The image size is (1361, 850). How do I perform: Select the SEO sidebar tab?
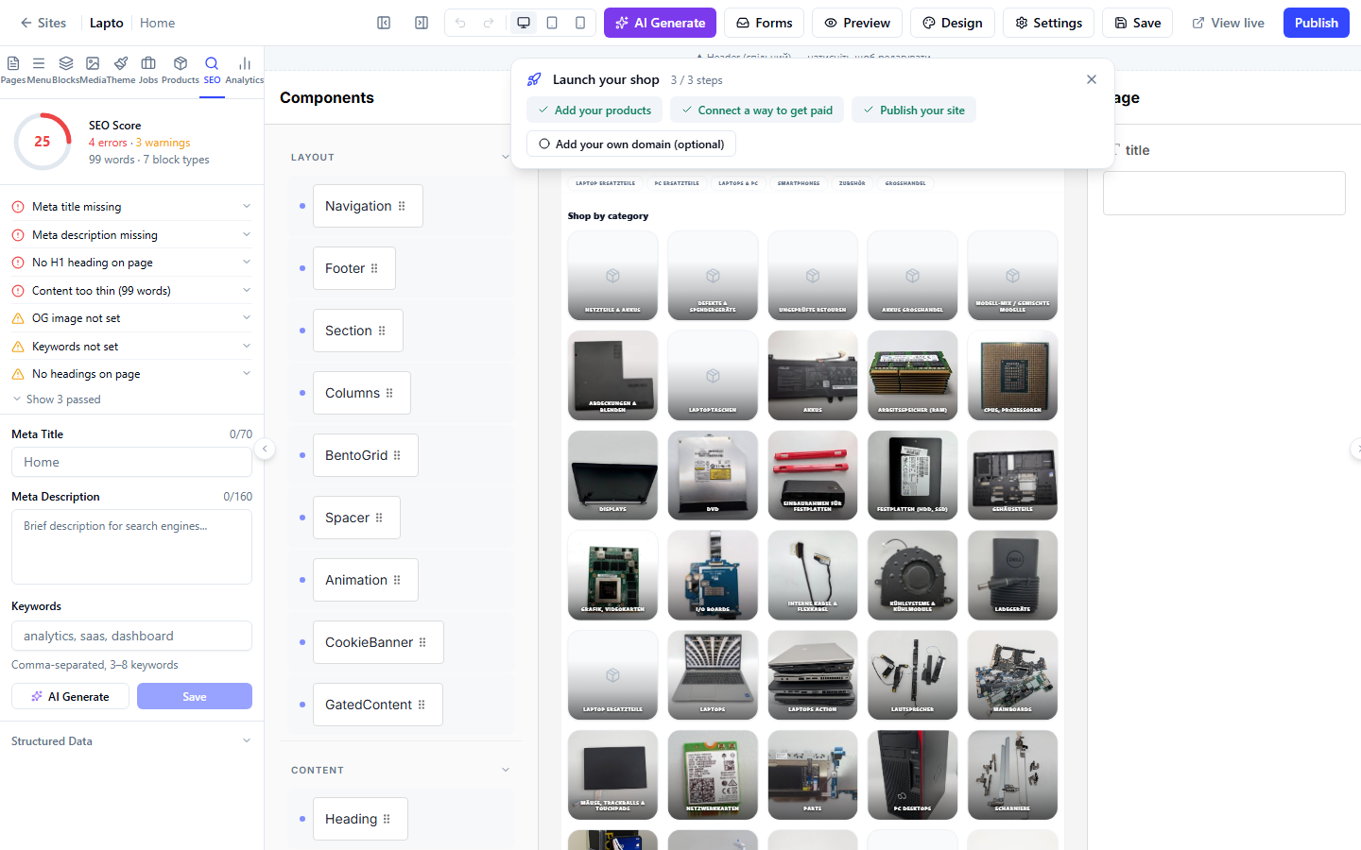pyautogui.click(x=212, y=70)
